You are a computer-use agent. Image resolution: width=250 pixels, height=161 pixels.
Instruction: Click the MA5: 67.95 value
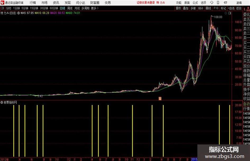(27, 13)
